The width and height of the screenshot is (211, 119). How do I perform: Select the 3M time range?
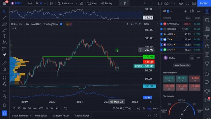coord(30,108)
